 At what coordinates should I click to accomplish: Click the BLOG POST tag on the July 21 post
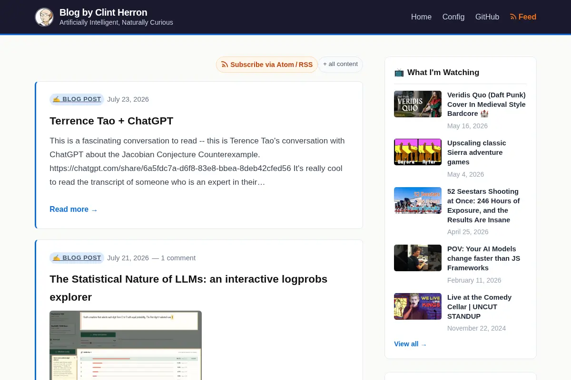[x=77, y=258]
